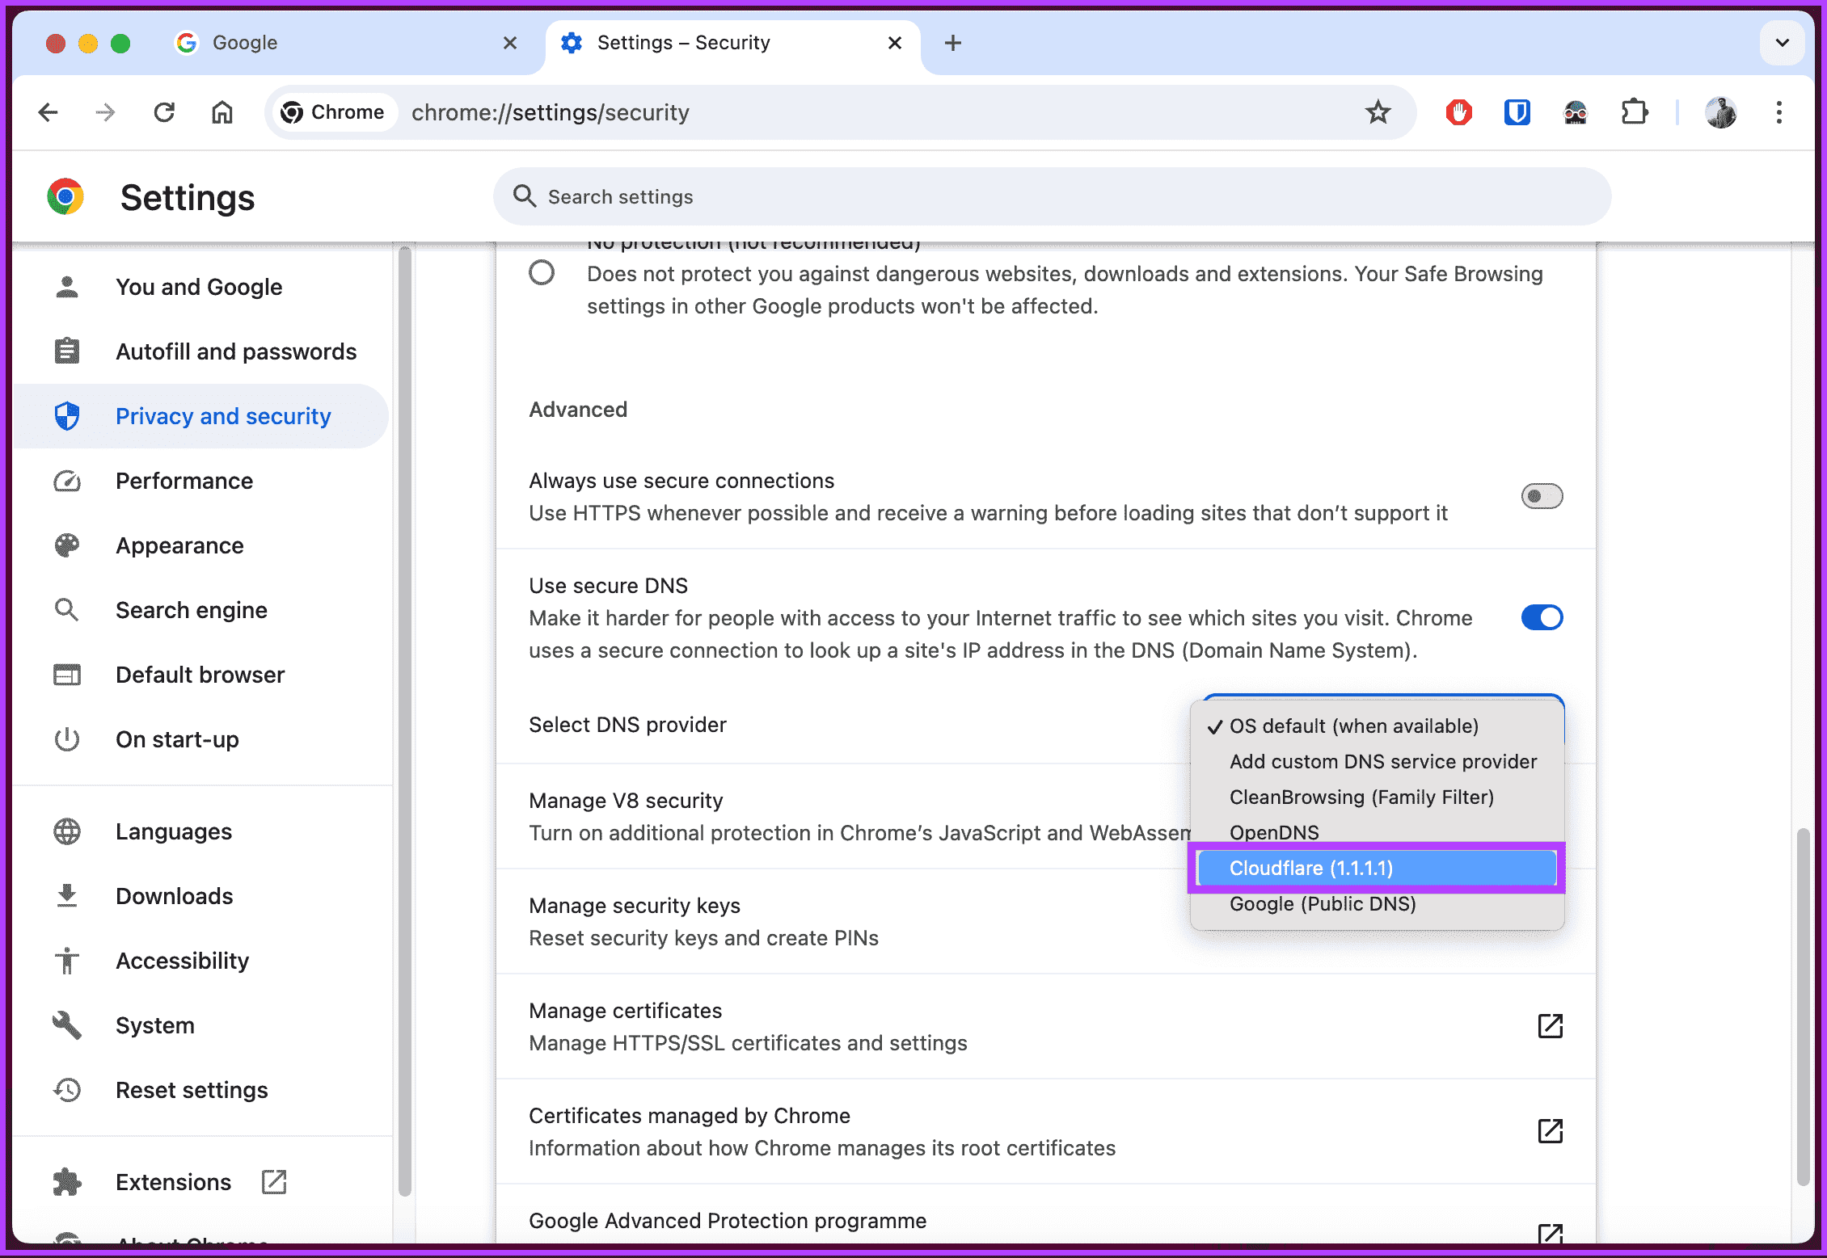
Task: Close the Settings – Security tab
Action: tap(895, 43)
